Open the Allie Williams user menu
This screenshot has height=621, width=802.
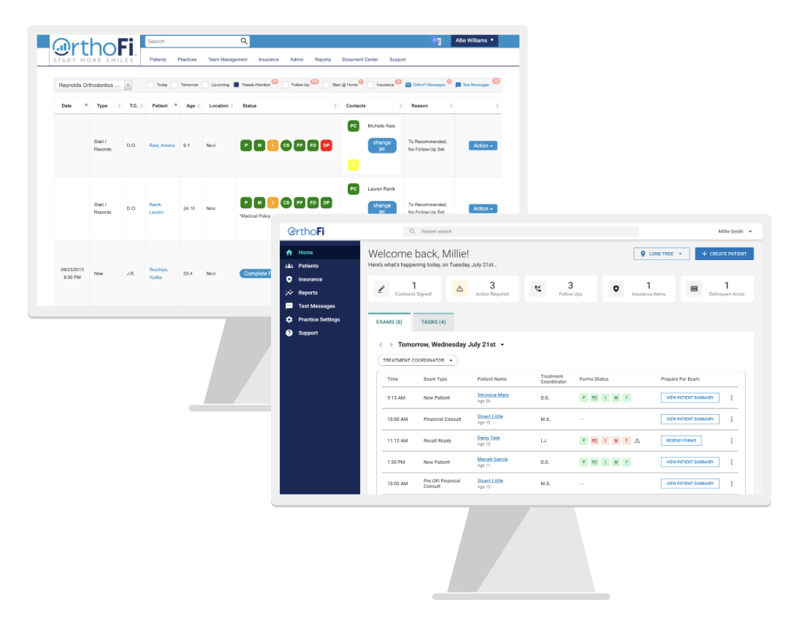click(474, 40)
